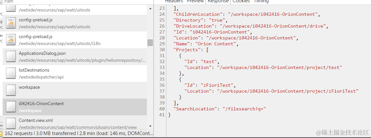
Task: Open the Headers tab
Action: [x=174, y=1]
